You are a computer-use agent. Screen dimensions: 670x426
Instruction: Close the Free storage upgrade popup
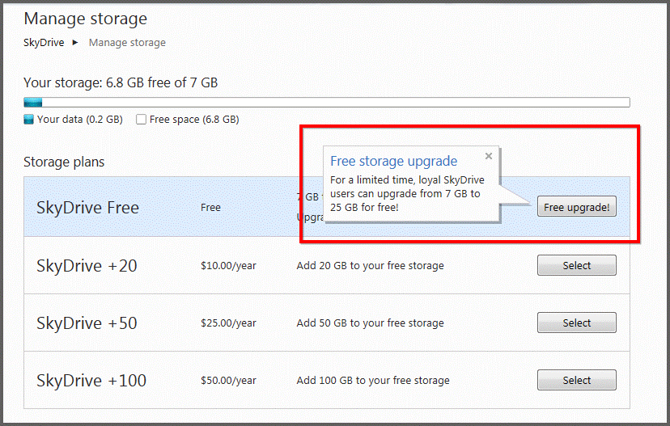(x=489, y=157)
